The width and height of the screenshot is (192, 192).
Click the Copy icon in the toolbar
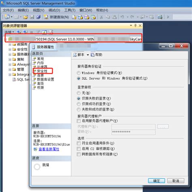[x=108, y=17]
